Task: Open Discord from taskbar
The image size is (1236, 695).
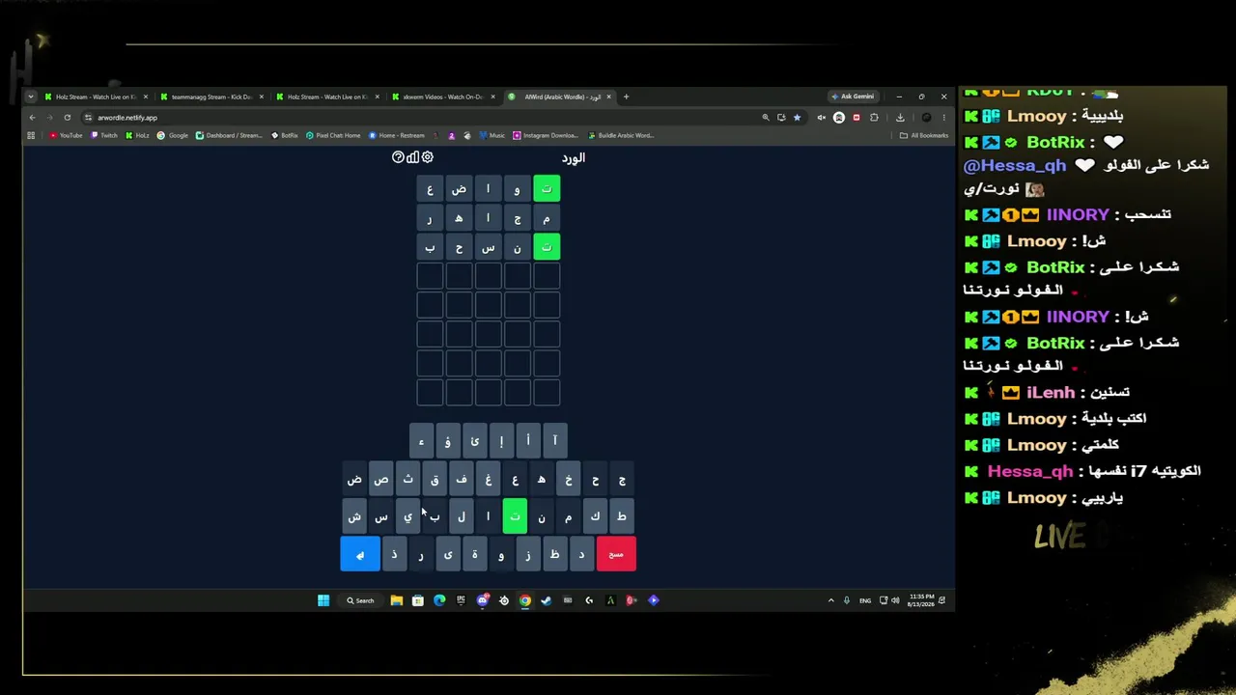Action: (x=483, y=600)
